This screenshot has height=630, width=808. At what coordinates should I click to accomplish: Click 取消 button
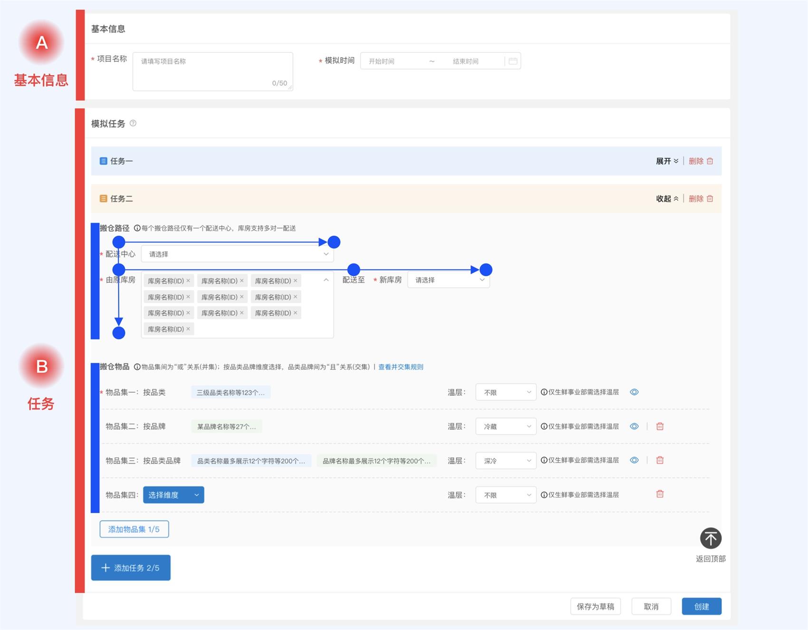click(x=651, y=606)
